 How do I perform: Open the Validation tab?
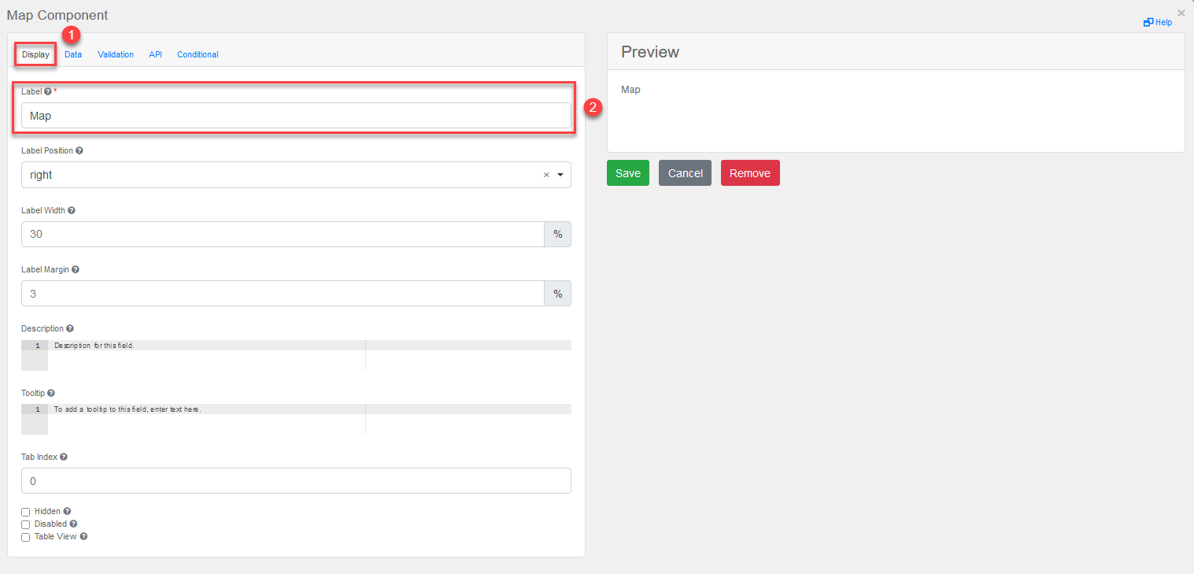tap(116, 54)
